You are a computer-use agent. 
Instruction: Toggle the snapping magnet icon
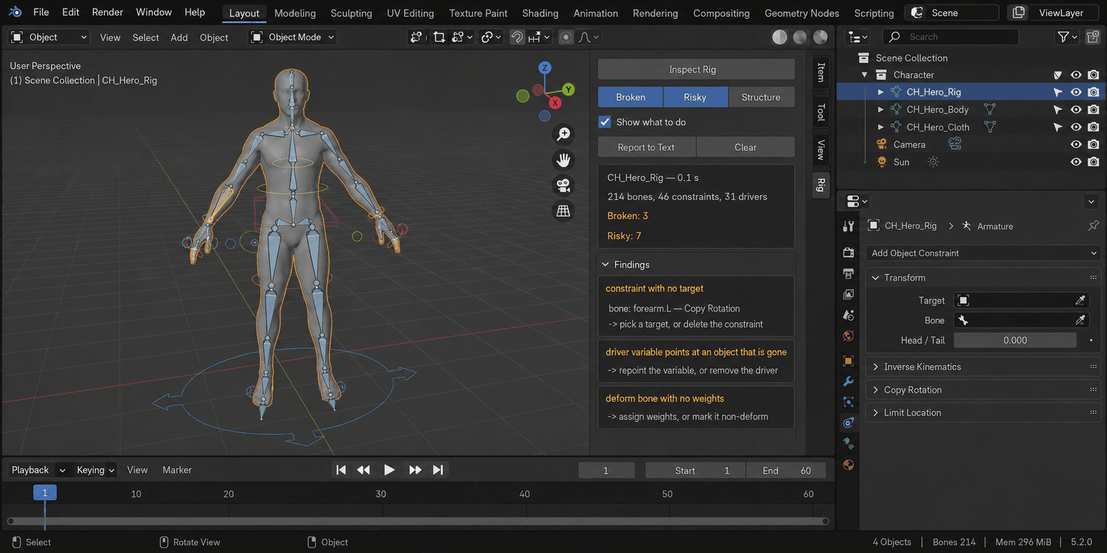tap(517, 37)
